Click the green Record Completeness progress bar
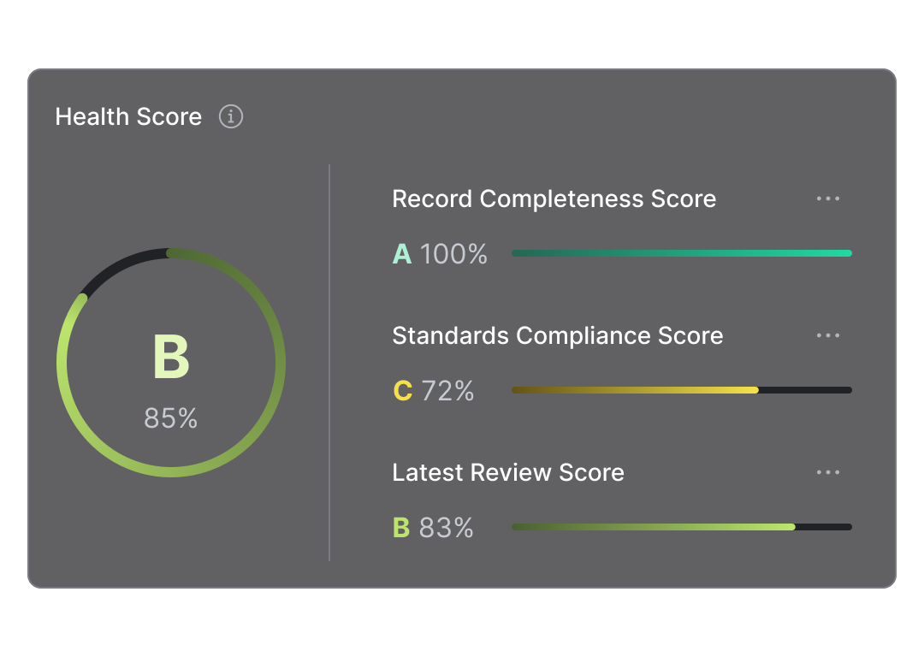The height and width of the screenshot is (657, 924). tap(681, 253)
